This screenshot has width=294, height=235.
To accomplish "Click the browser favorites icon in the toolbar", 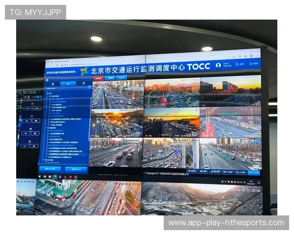I will click(240, 56).
